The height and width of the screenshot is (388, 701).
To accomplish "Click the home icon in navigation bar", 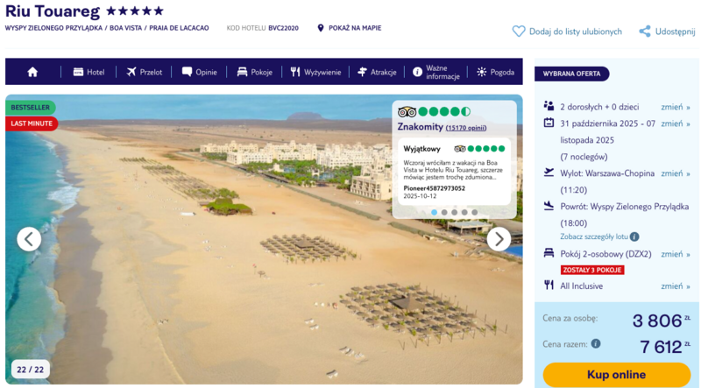I will [x=32, y=72].
